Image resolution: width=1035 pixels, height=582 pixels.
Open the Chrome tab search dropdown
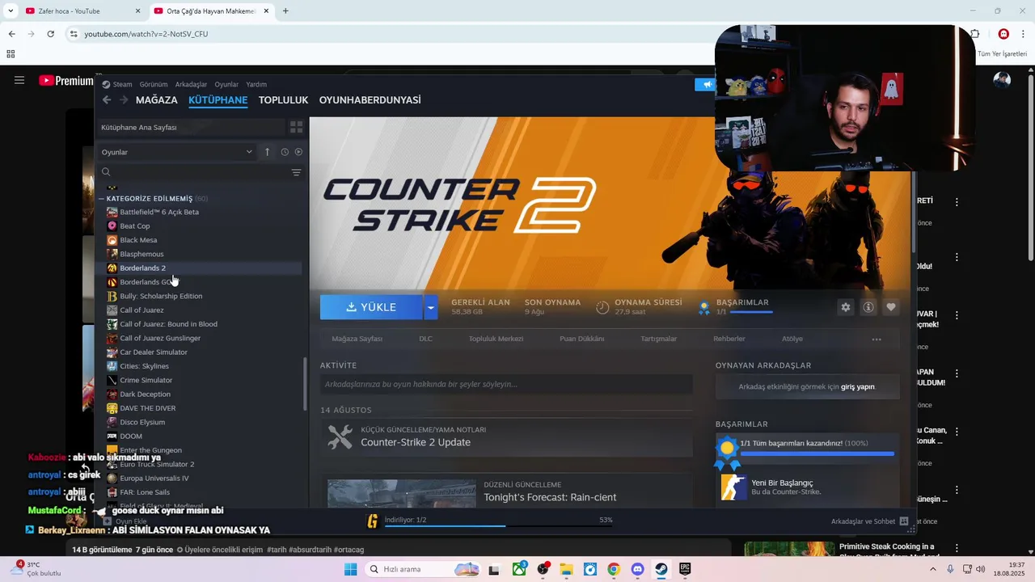click(x=11, y=11)
